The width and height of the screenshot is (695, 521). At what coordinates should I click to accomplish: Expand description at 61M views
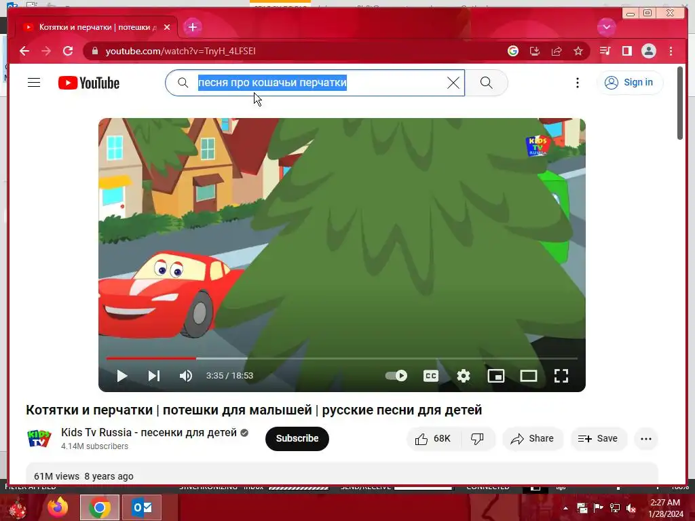point(342,474)
